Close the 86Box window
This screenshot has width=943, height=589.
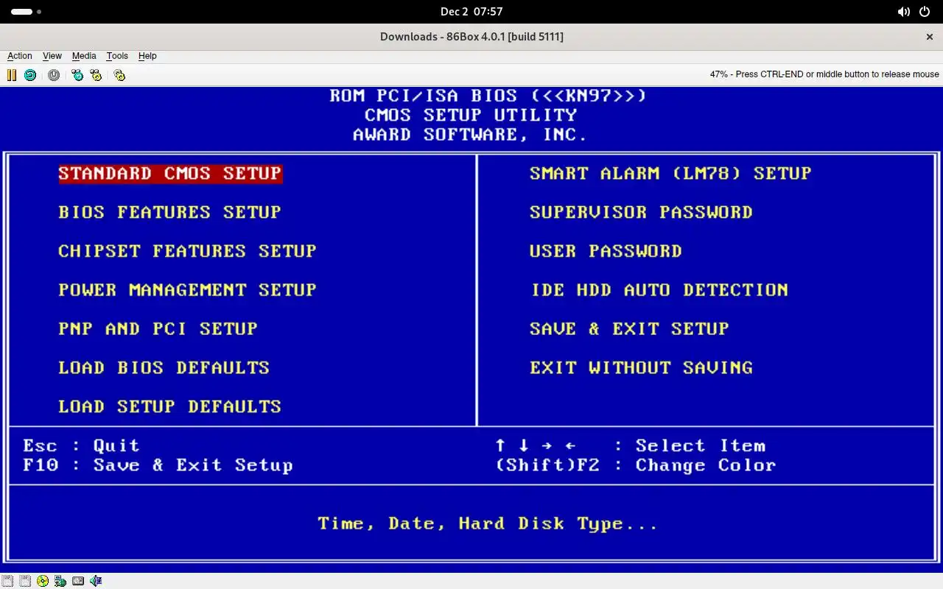930,37
